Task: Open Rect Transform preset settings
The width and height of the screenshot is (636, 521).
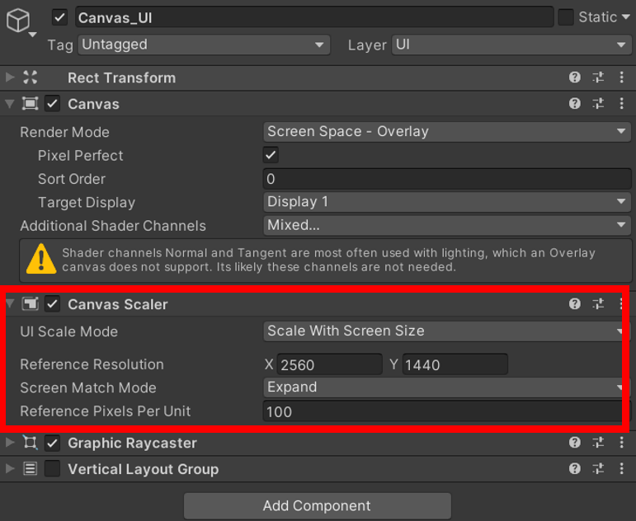Action: pyautogui.click(x=598, y=77)
